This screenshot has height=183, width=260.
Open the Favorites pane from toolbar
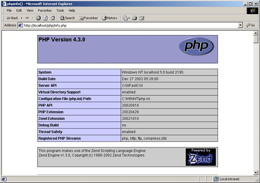tap(88, 18)
